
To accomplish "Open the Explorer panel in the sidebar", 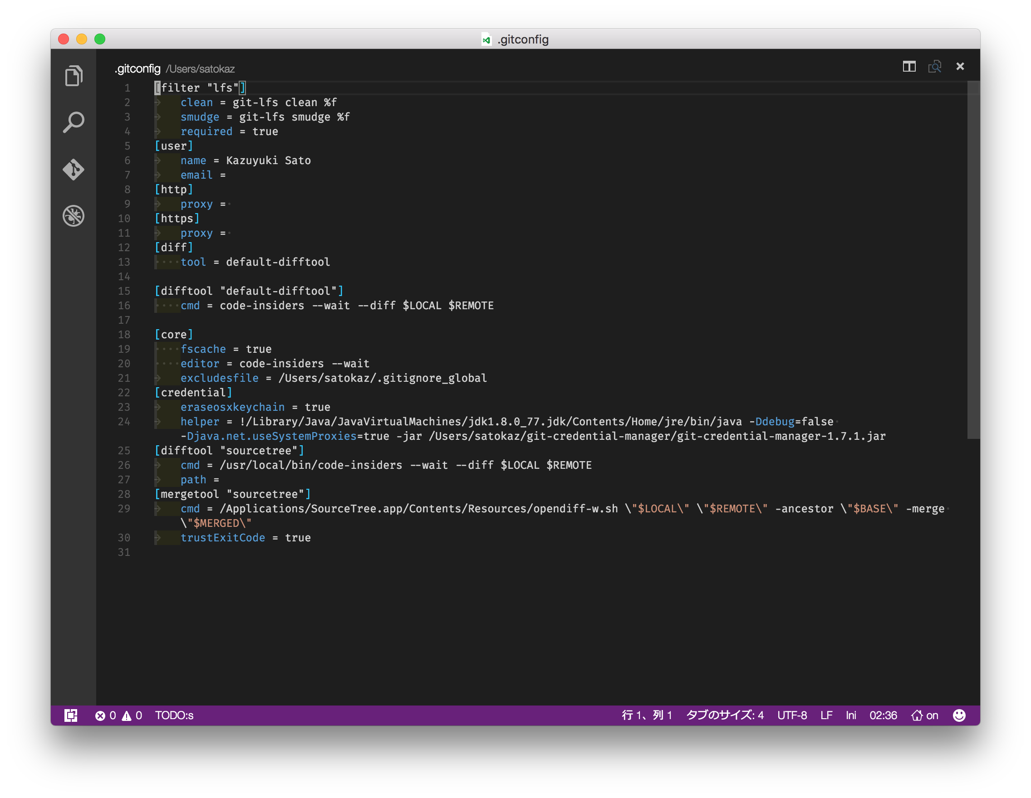I will 74,75.
